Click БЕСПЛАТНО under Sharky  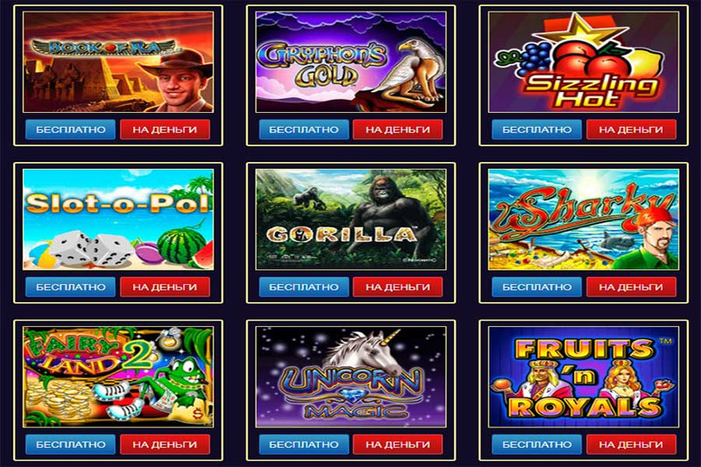537,287
